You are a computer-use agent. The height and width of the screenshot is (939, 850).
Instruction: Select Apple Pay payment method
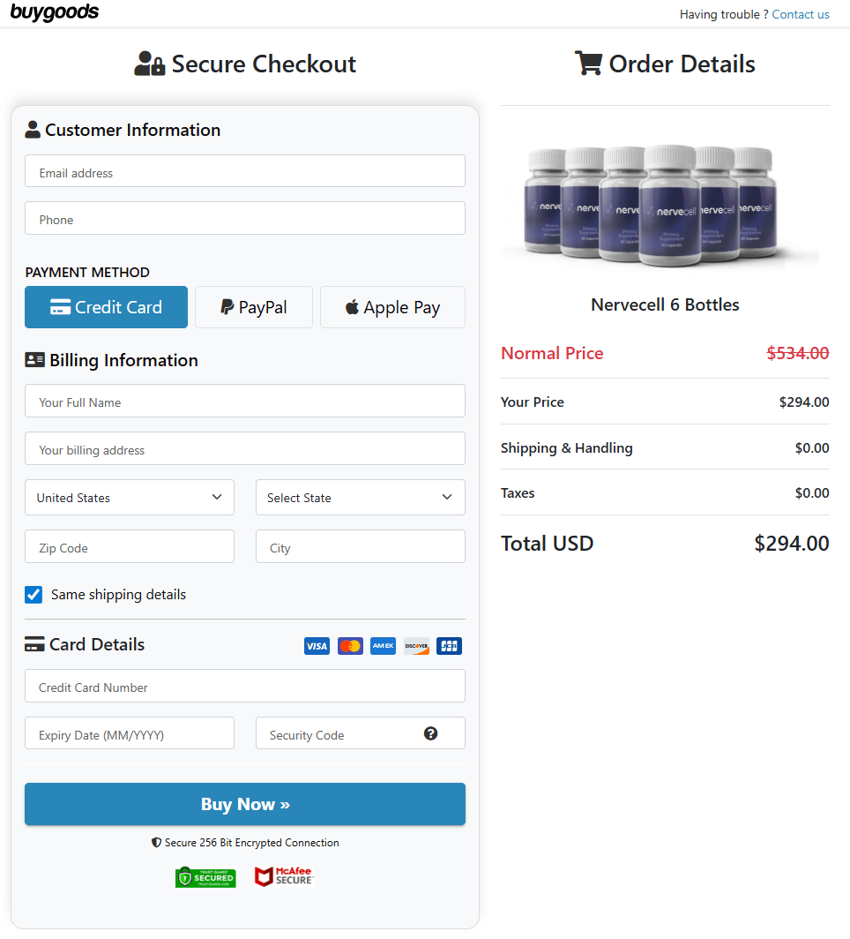[x=392, y=307]
